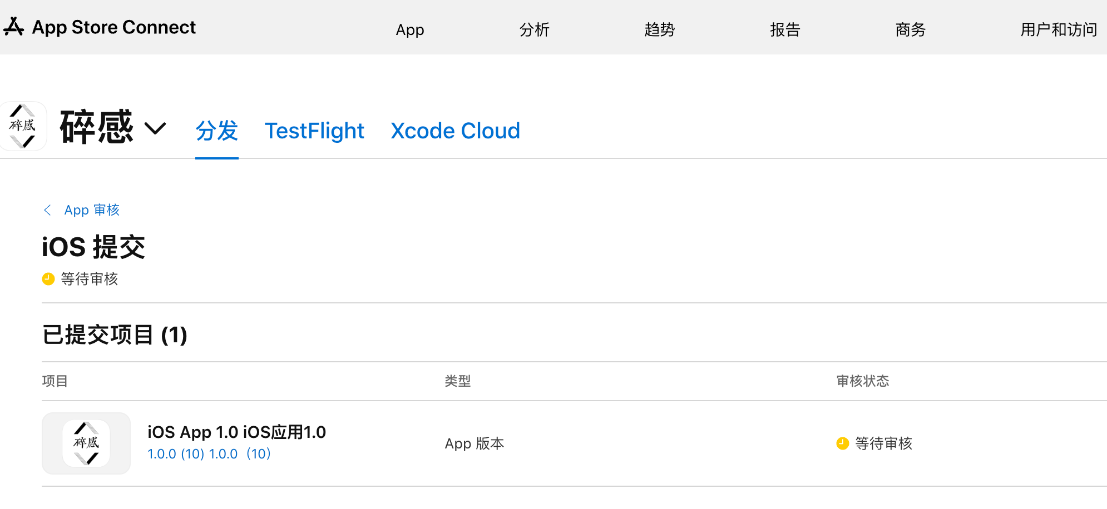Image resolution: width=1107 pixels, height=509 pixels.
Task: Open 用户和访问 settings
Action: pyautogui.click(x=1059, y=29)
